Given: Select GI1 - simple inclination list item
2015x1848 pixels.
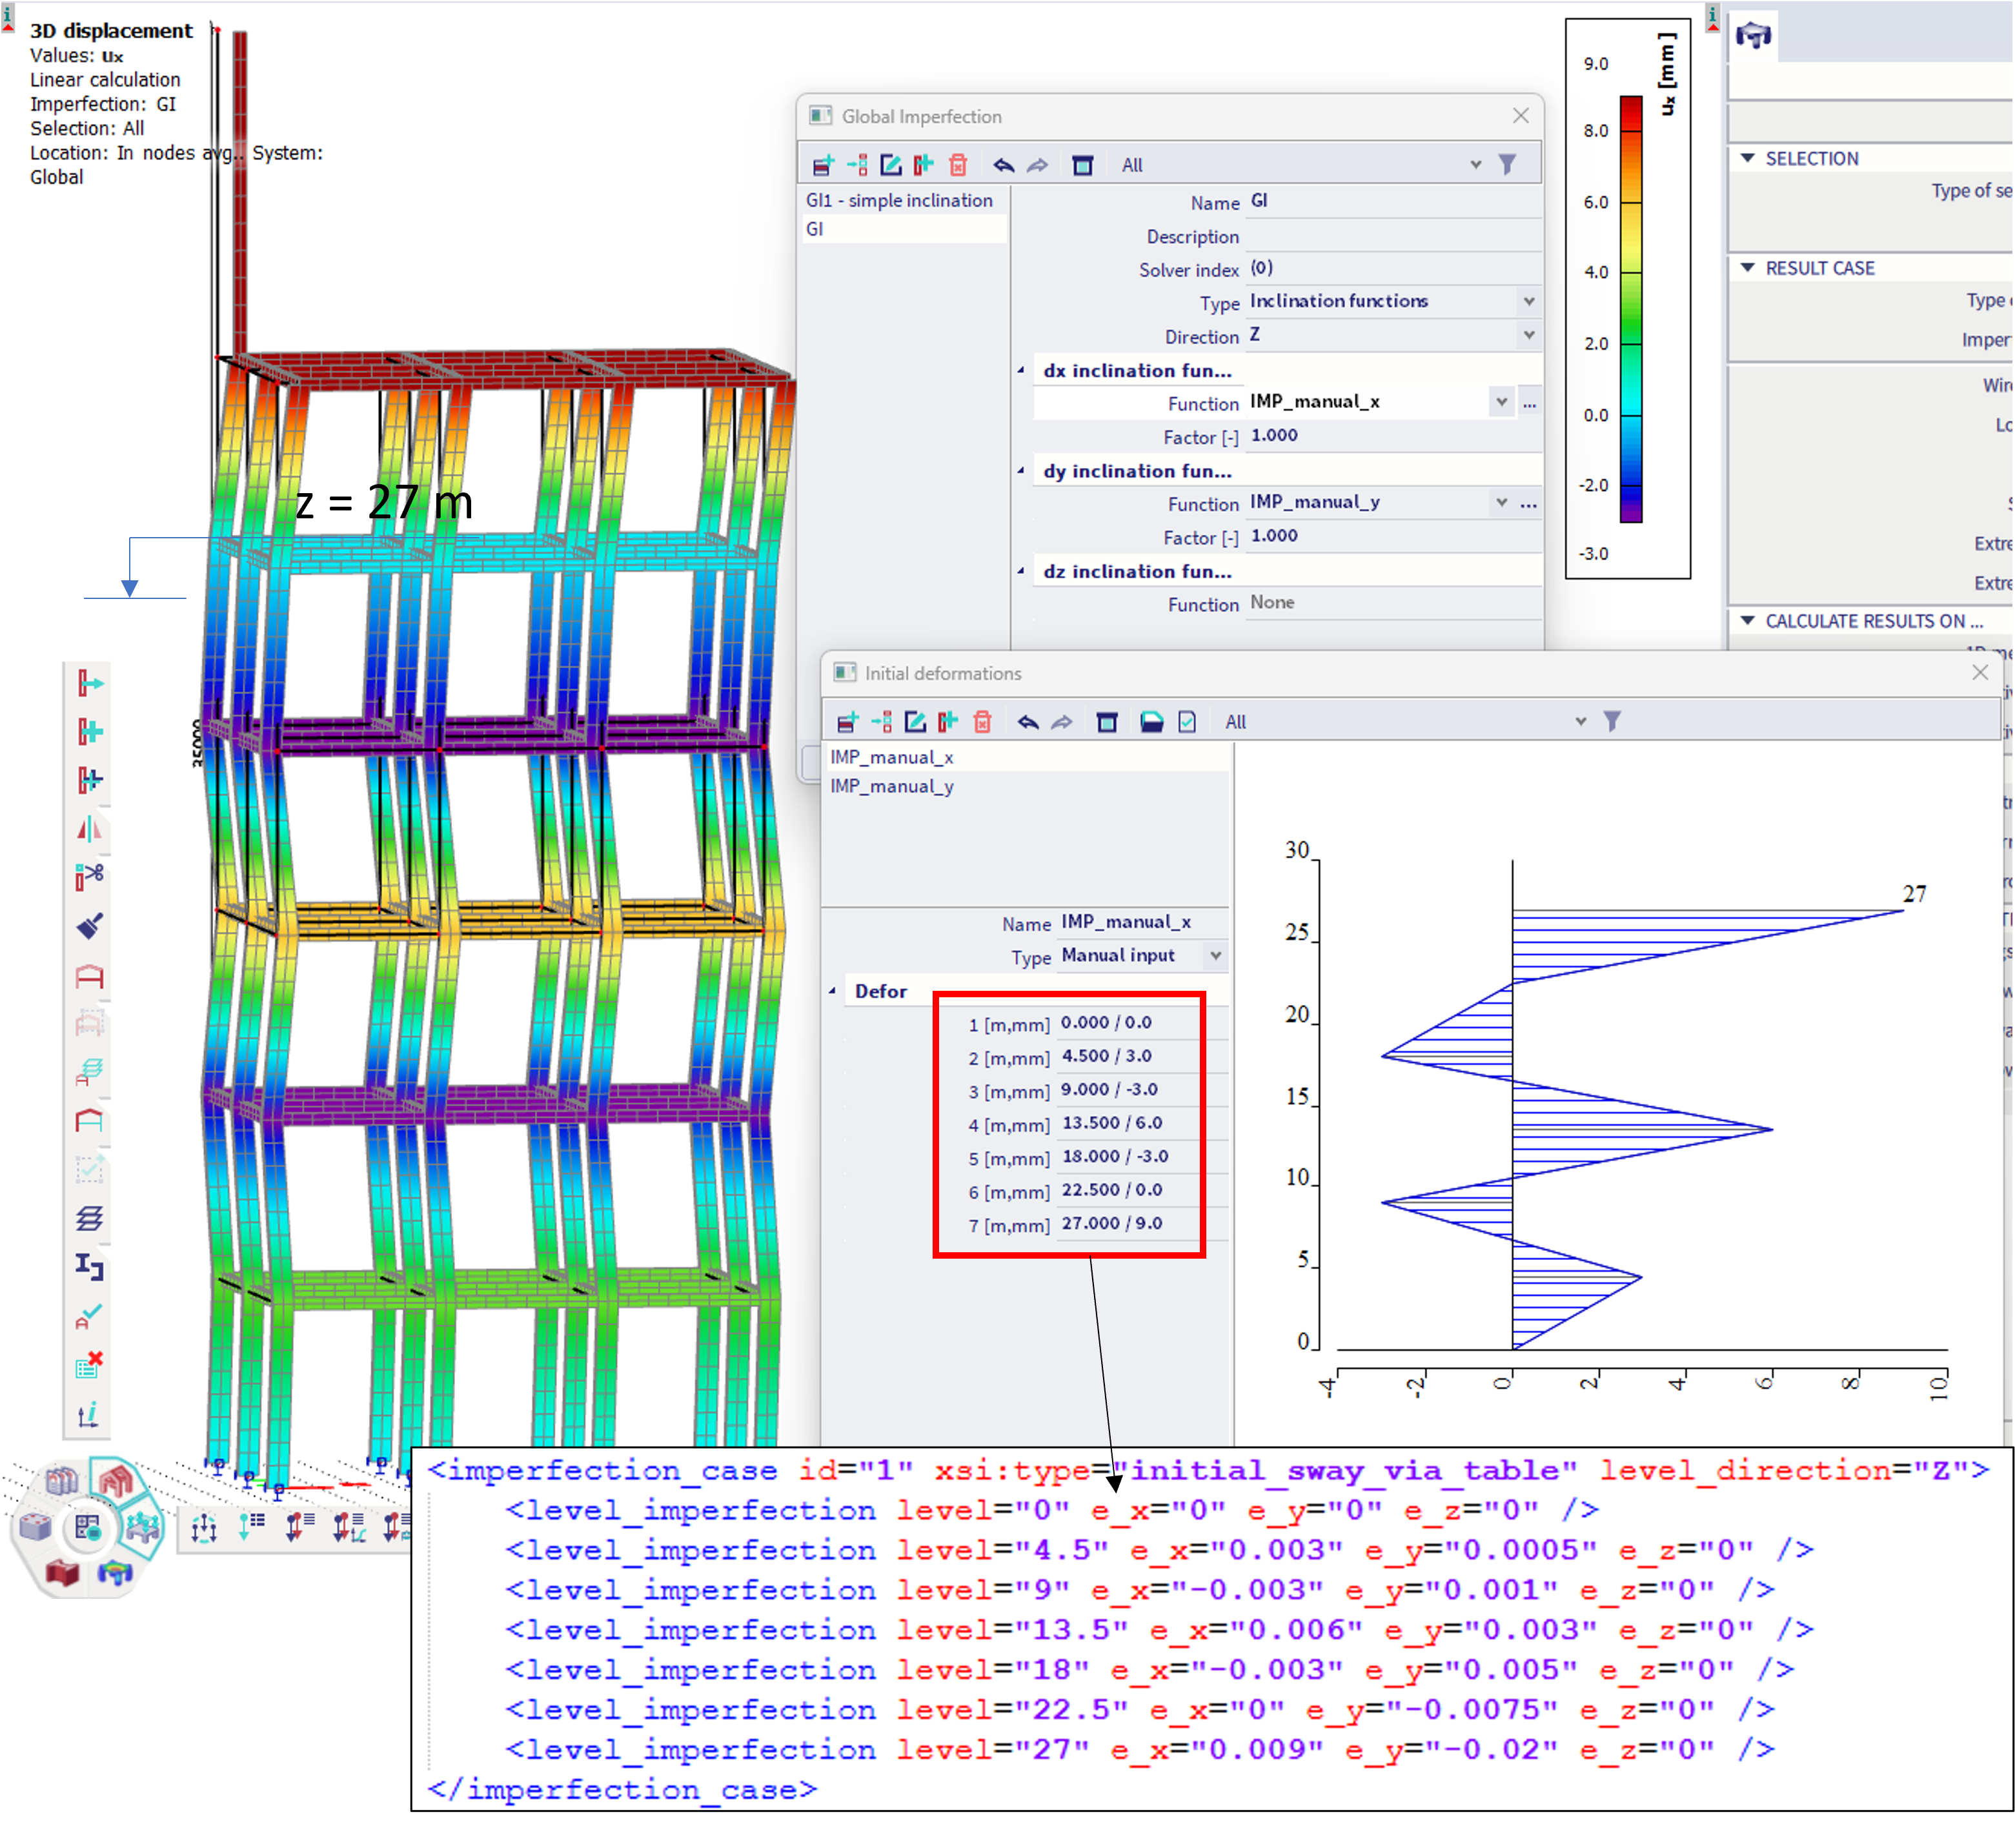Looking at the screenshot, I should [x=899, y=200].
